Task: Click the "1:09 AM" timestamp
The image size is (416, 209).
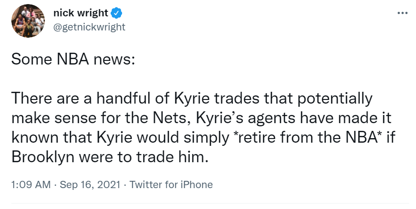Action: click(31, 184)
